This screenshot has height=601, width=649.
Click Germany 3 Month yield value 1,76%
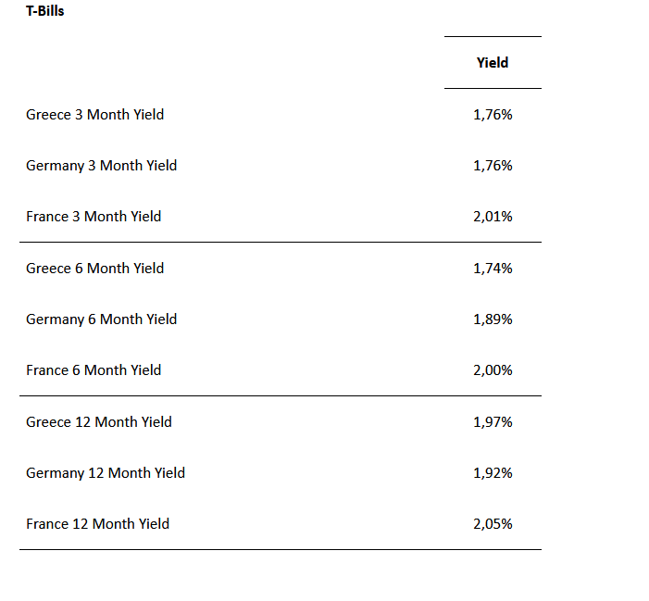point(493,166)
